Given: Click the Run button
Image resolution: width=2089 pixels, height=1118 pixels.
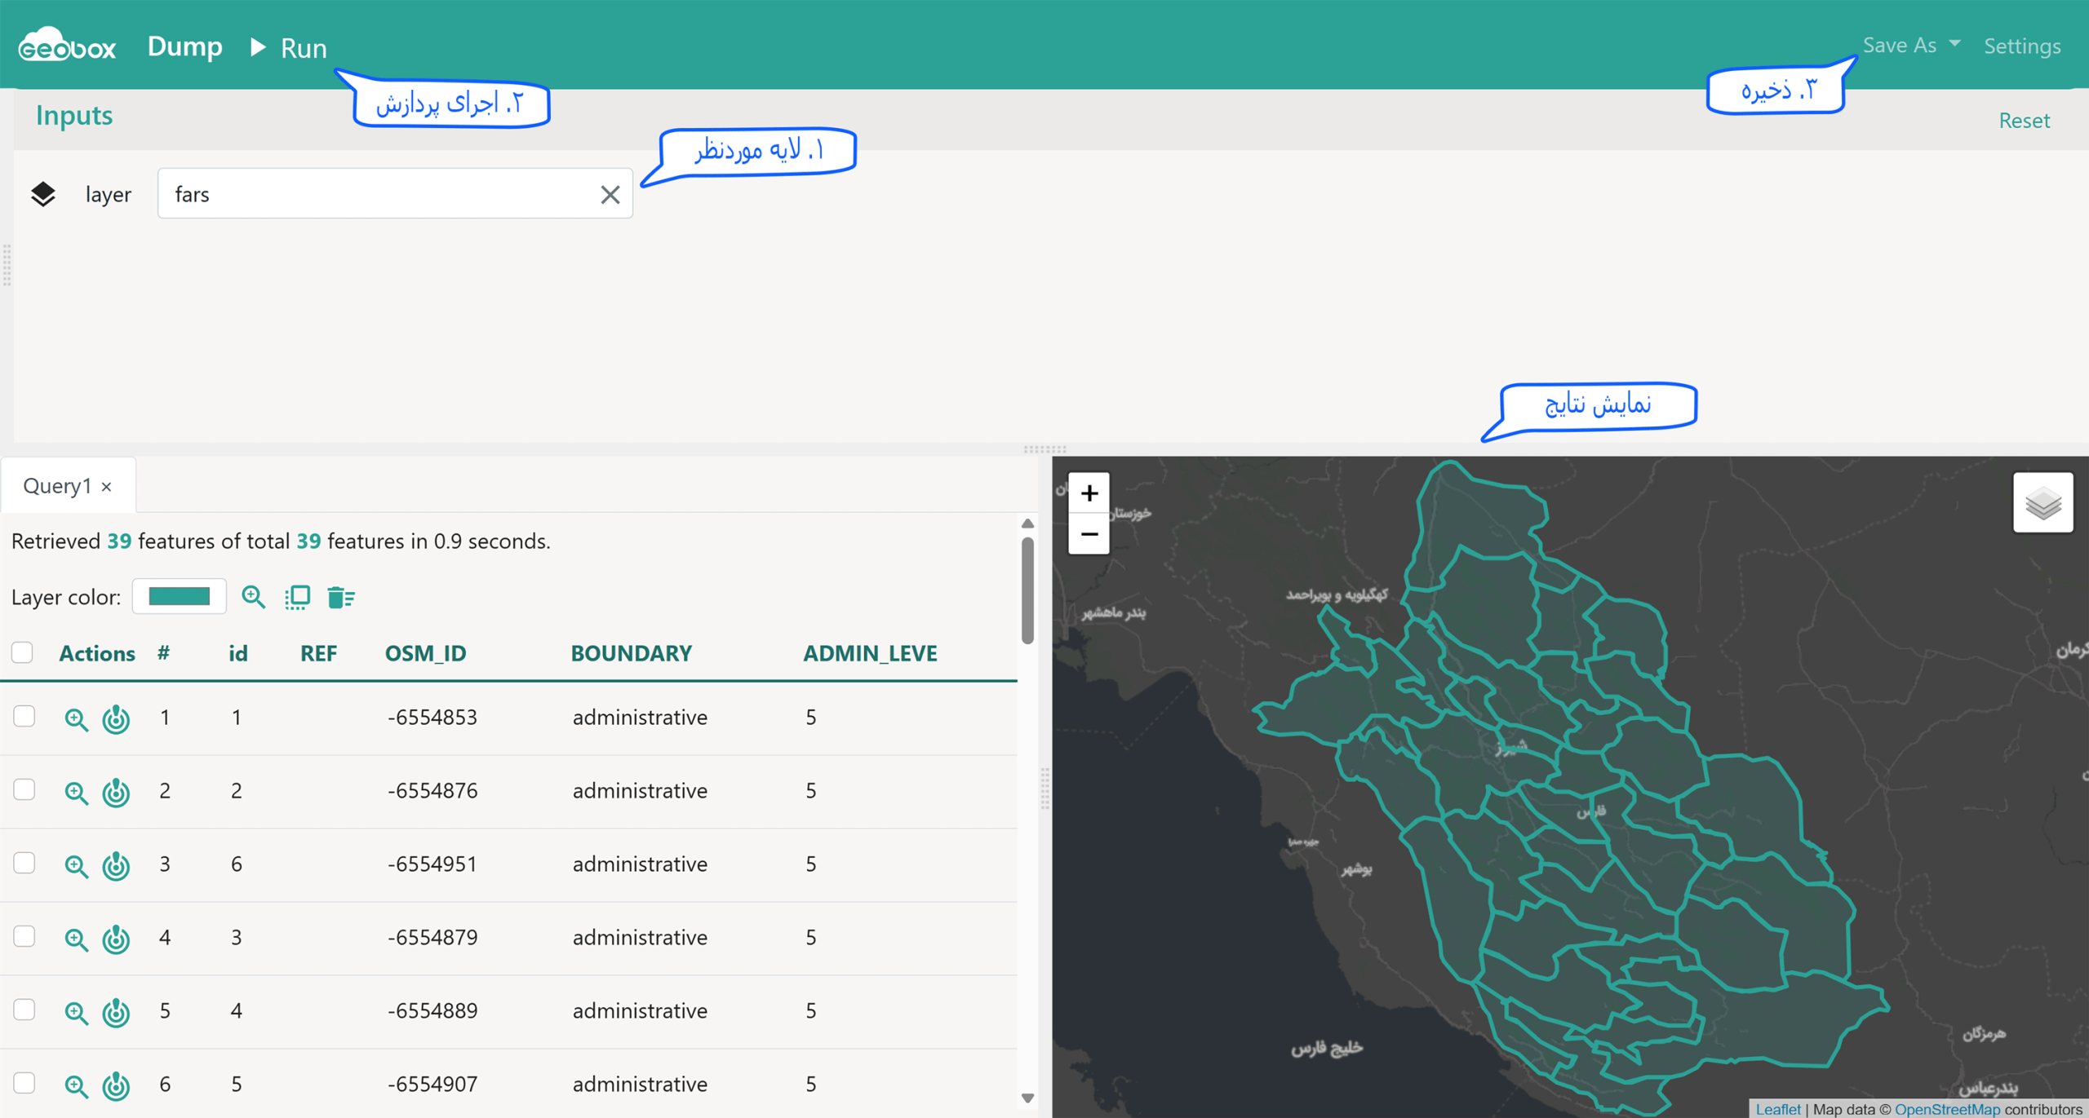Looking at the screenshot, I should (288, 47).
